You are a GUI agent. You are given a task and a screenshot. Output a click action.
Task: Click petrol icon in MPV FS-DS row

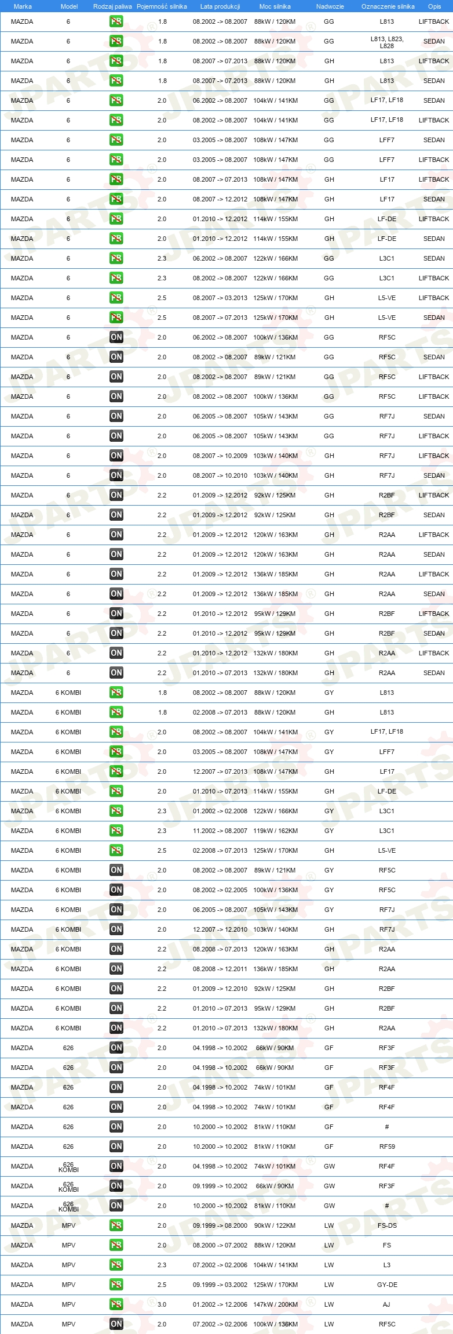click(x=116, y=1225)
